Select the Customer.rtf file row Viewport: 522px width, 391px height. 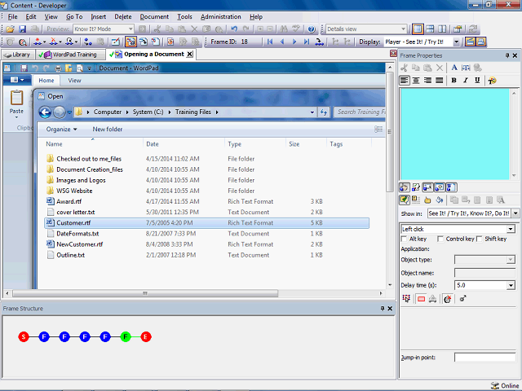tap(206, 222)
